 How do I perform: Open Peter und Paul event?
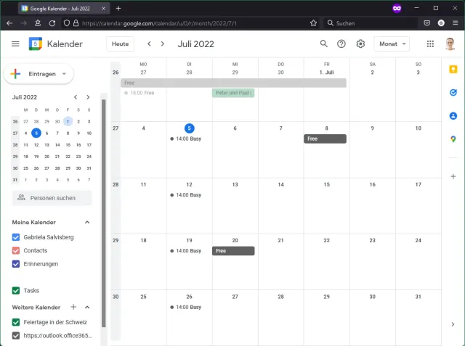pyautogui.click(x=233, y=93)
